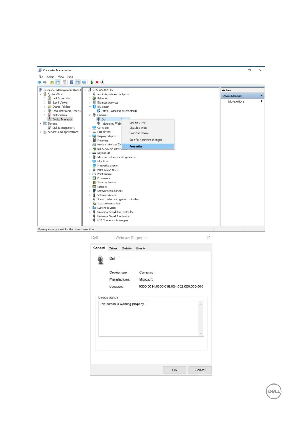302x430 pixels.
Task: Collapse the Storage node in left pane
Action: coord(40,124)
